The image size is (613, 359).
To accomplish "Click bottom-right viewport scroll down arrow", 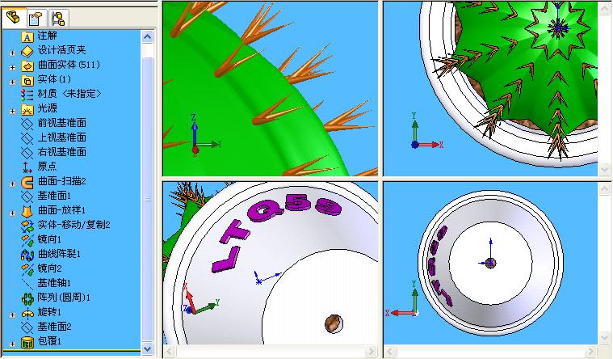I will point(604,337).
